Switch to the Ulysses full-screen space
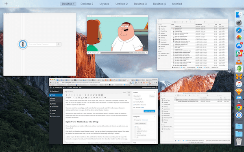The image size is (244, 152). pos(104,4)
